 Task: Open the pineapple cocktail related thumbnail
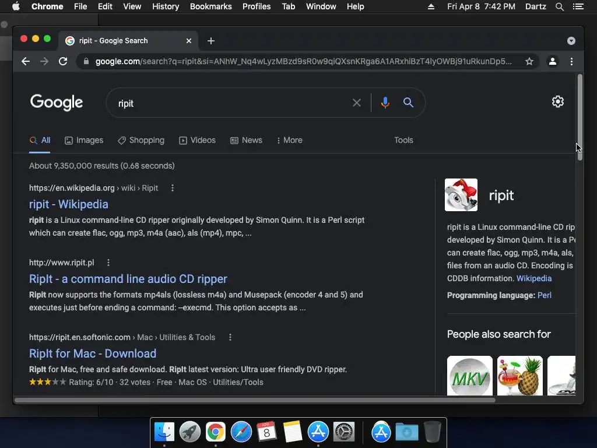tap(519, 376)
